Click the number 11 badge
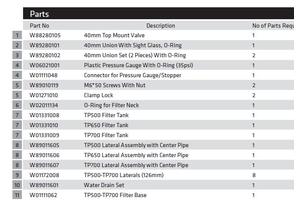This screenshot has width=294, height=209. 17,195
